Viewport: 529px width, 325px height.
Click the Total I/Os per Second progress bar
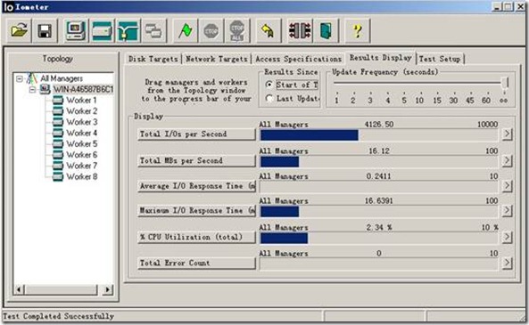pos(379,135)
